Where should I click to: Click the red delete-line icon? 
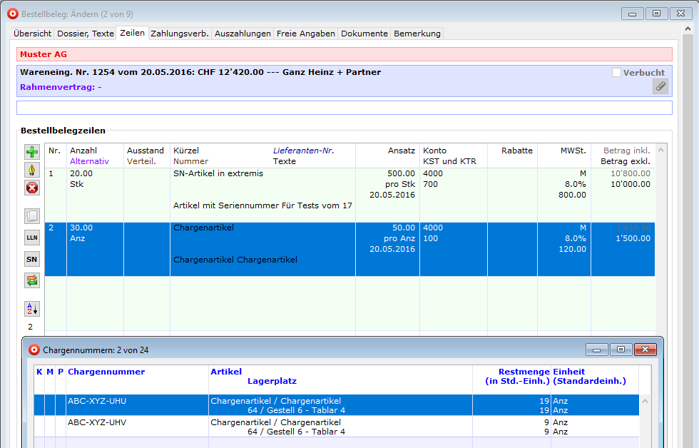coord(32,188)
